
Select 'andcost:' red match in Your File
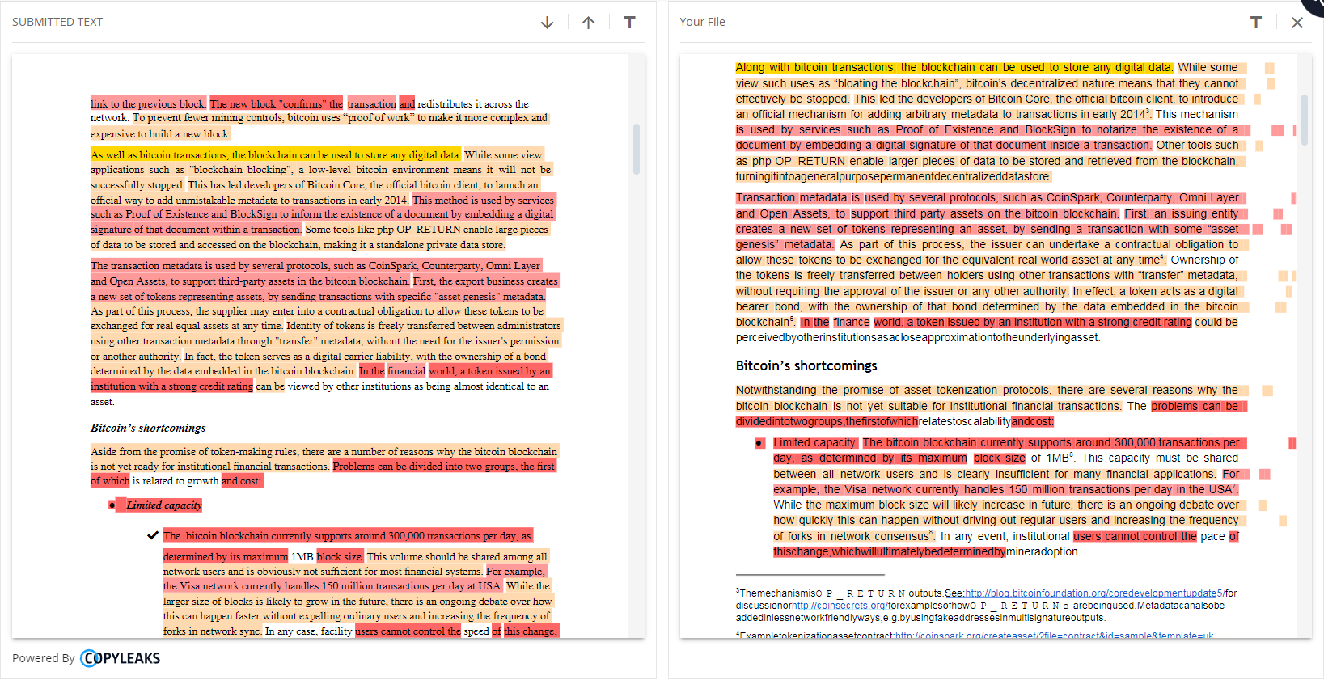[x=1032, y=422]
